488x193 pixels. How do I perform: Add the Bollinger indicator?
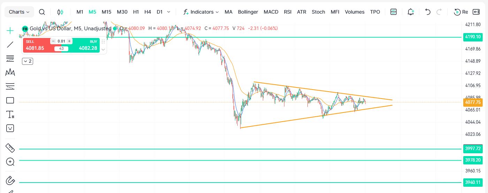[248, 12]
